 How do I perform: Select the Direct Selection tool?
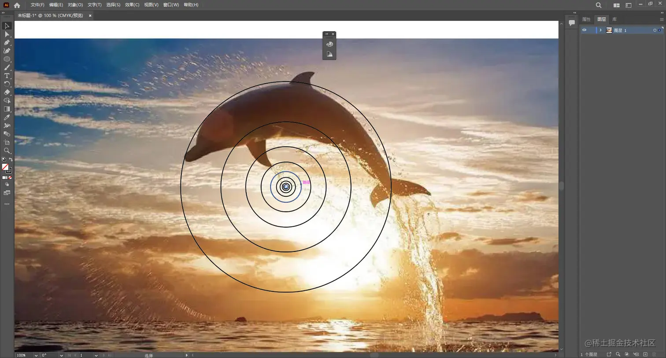(x=7, y=34)
